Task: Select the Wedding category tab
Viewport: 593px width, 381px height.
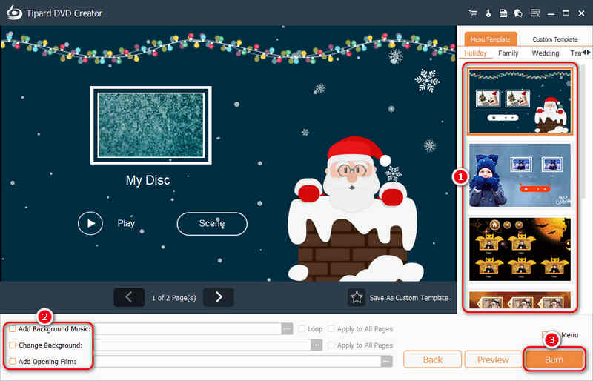Action: click(546, 53)
